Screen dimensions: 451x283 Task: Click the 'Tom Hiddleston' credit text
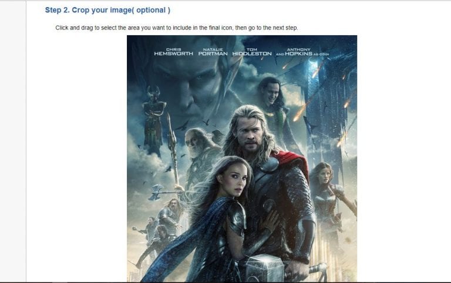point(252,52)
